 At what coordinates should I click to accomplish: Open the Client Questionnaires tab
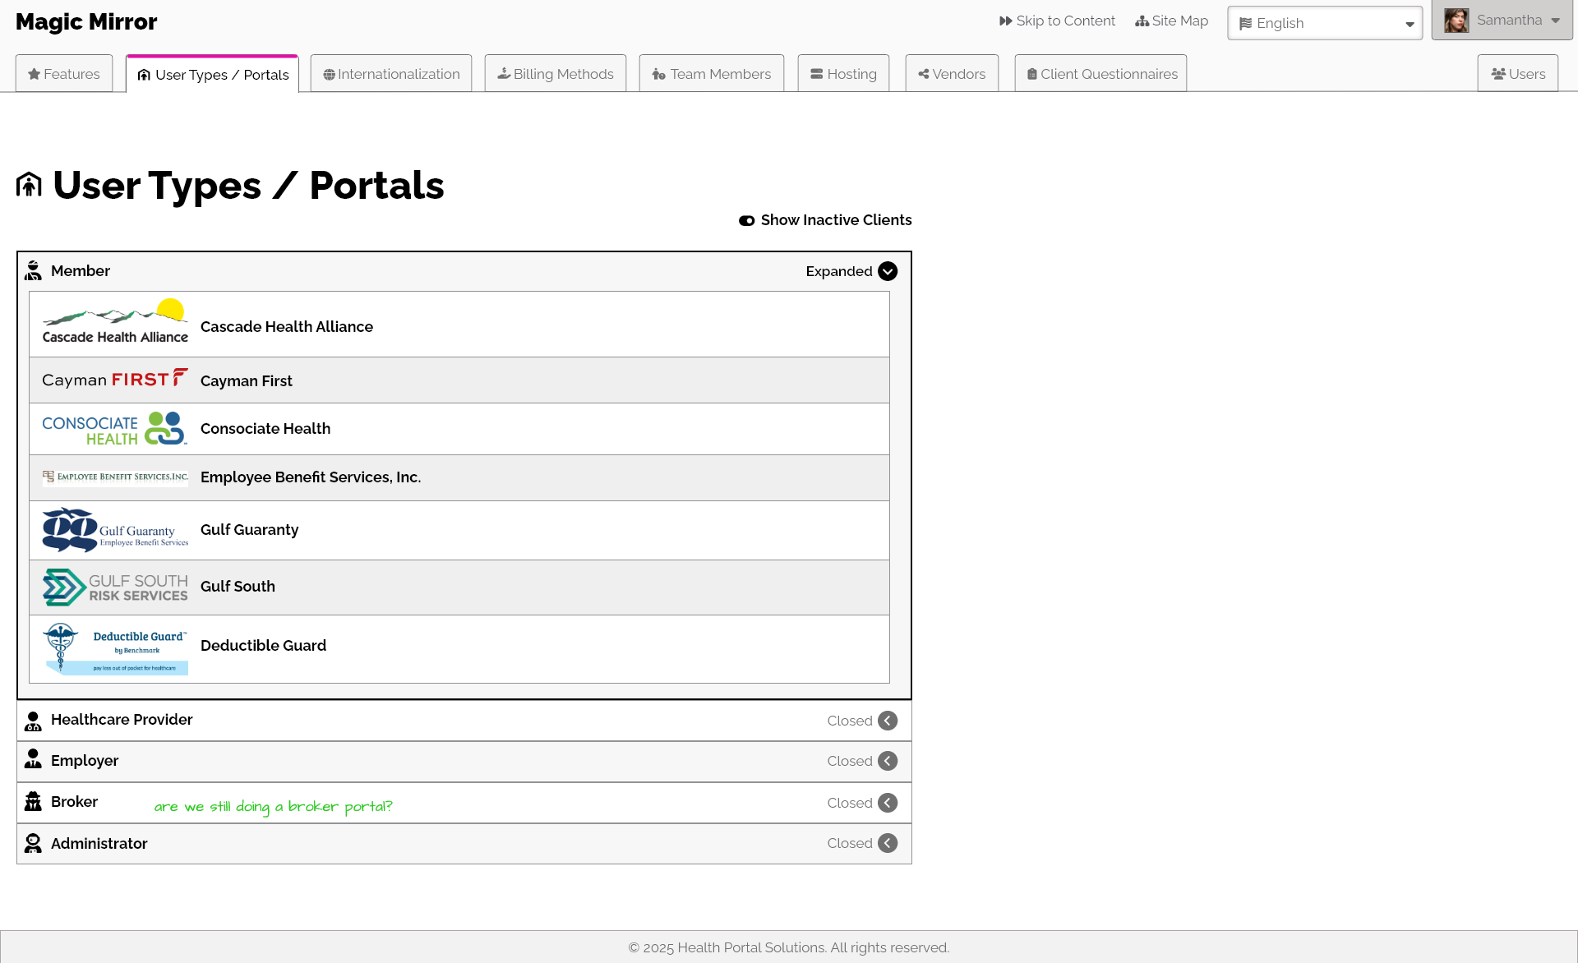(1100, 74)
